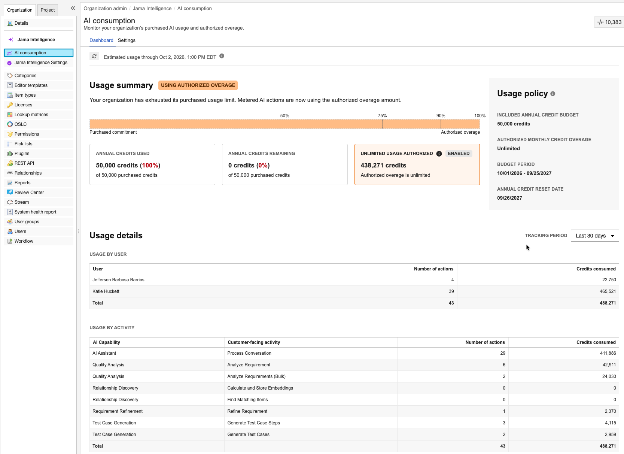
Task: Collapse the left sidebar with double chevron
Action: 73,8
